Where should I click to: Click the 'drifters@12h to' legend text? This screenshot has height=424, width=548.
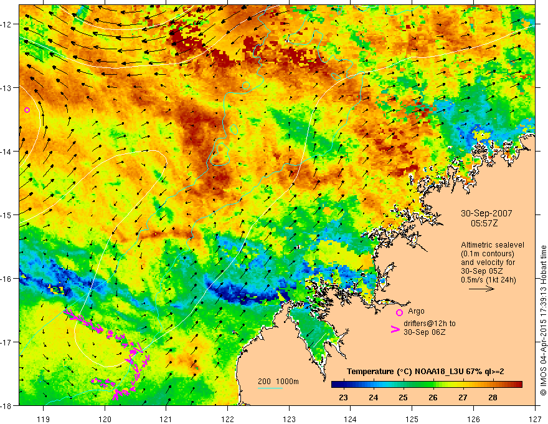click(x=430, y=324)
